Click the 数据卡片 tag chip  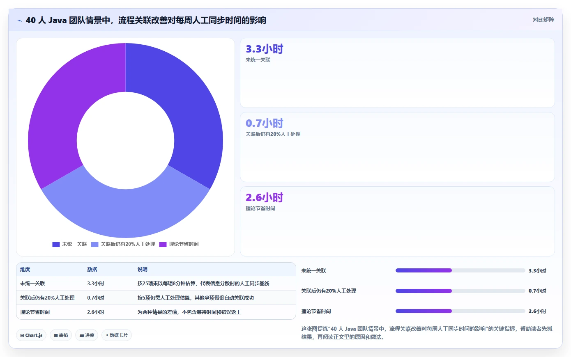coord(117,335)
